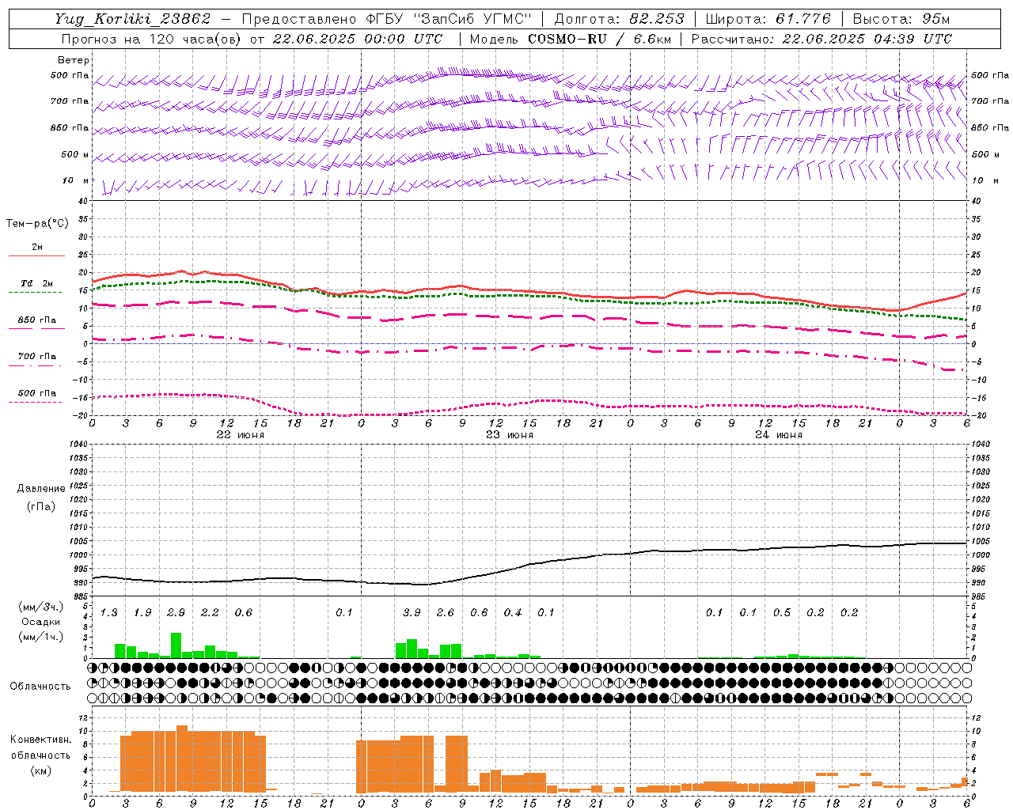1013x810 pixels.
Task: Click the red line sample under 2м legend
Action: tap(36, 255)
